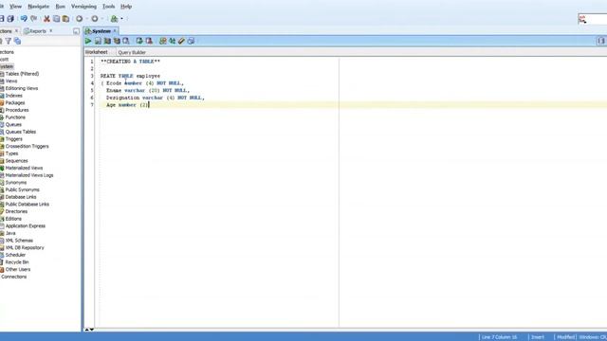The width and height of the screenshot is (607, 341).
Task: Click the Explain Plan icon
Action: click(x=107, y=41)
